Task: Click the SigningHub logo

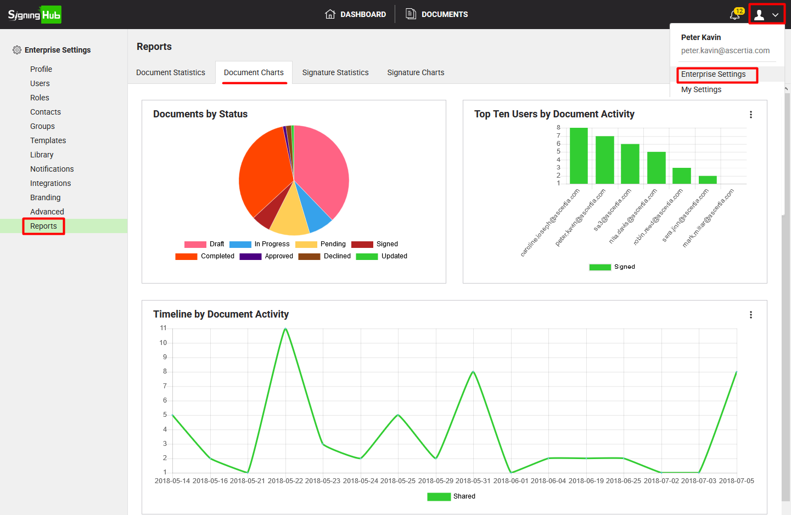Action: point(34,15)
